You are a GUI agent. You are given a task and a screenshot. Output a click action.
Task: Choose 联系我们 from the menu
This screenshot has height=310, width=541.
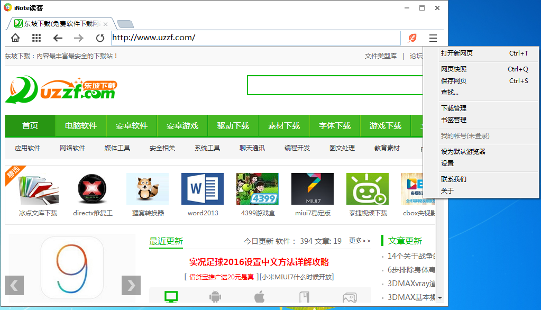click(481, 179)
